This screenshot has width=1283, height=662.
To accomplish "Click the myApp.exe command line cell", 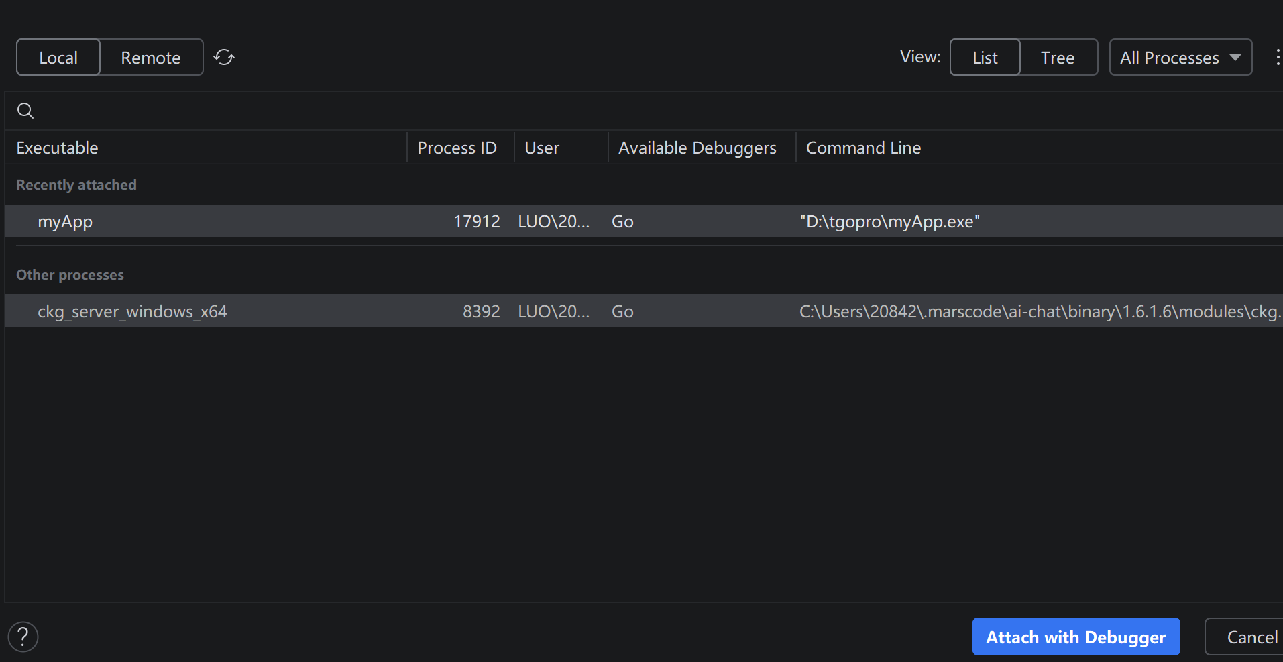I will point(889,222).
